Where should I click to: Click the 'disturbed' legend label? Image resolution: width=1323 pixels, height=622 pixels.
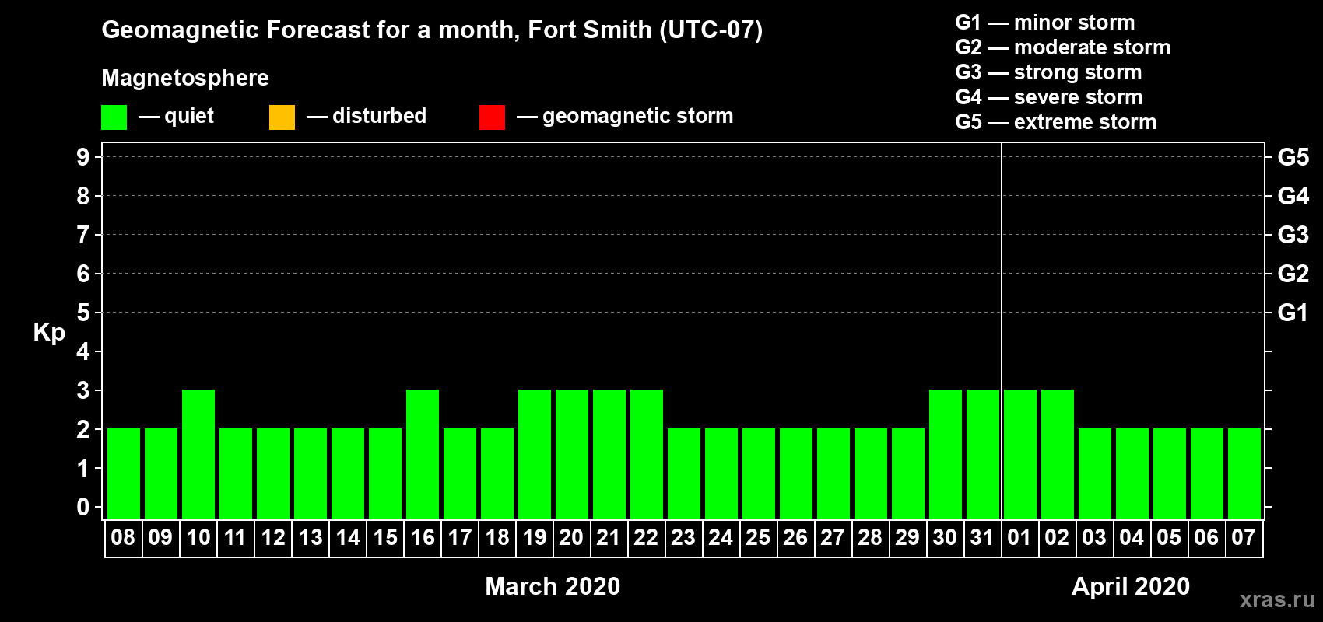pos(379,116)
